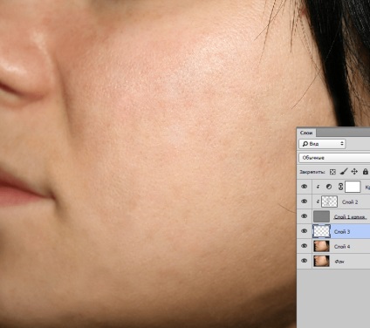Click the lock transparent pixels icon

click(332, 172)
